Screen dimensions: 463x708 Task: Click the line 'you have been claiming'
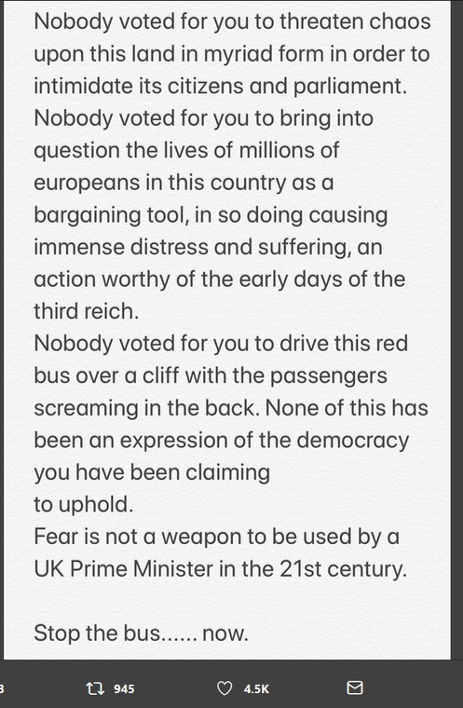point(152,472)
